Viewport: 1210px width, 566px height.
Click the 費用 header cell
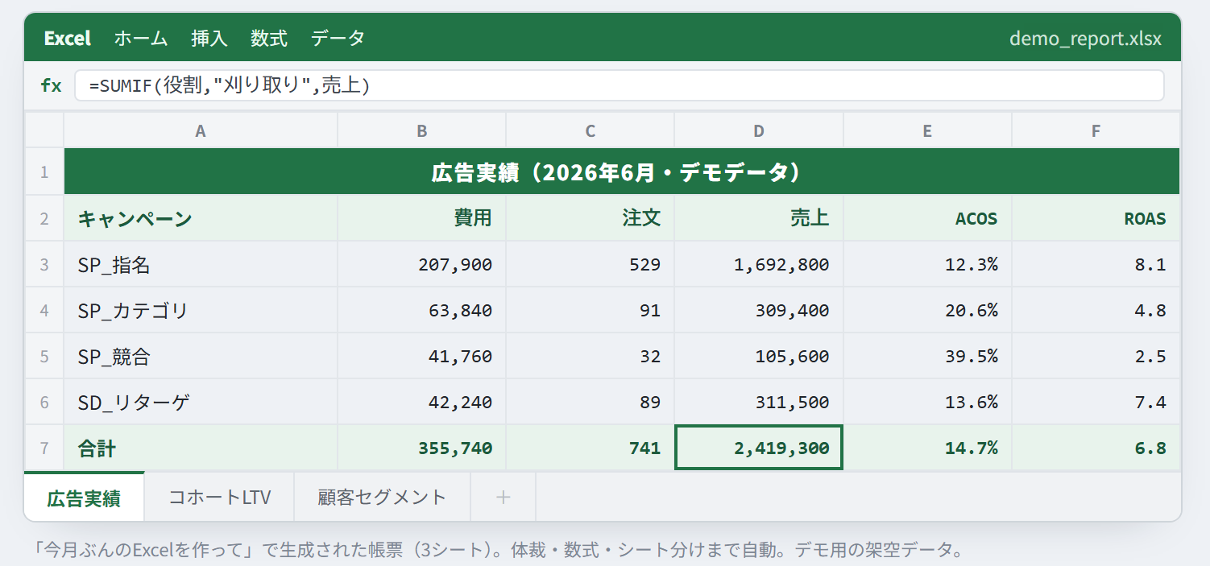(x=422, y=218)
